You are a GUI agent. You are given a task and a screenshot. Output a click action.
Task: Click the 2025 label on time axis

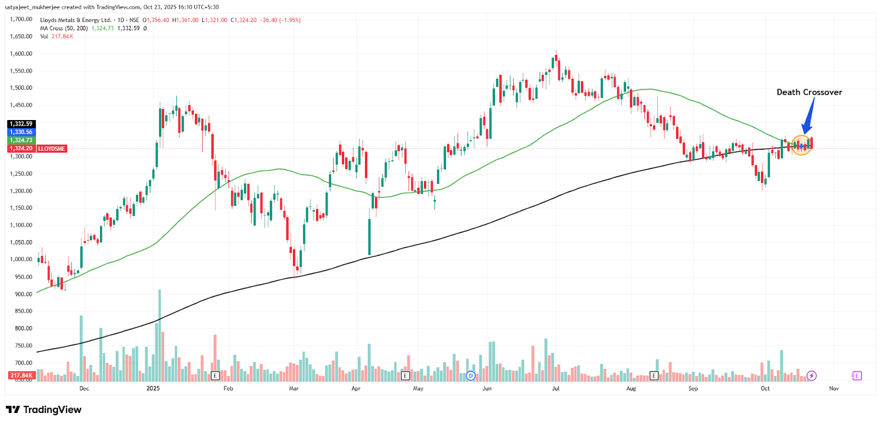pos(153,388)
